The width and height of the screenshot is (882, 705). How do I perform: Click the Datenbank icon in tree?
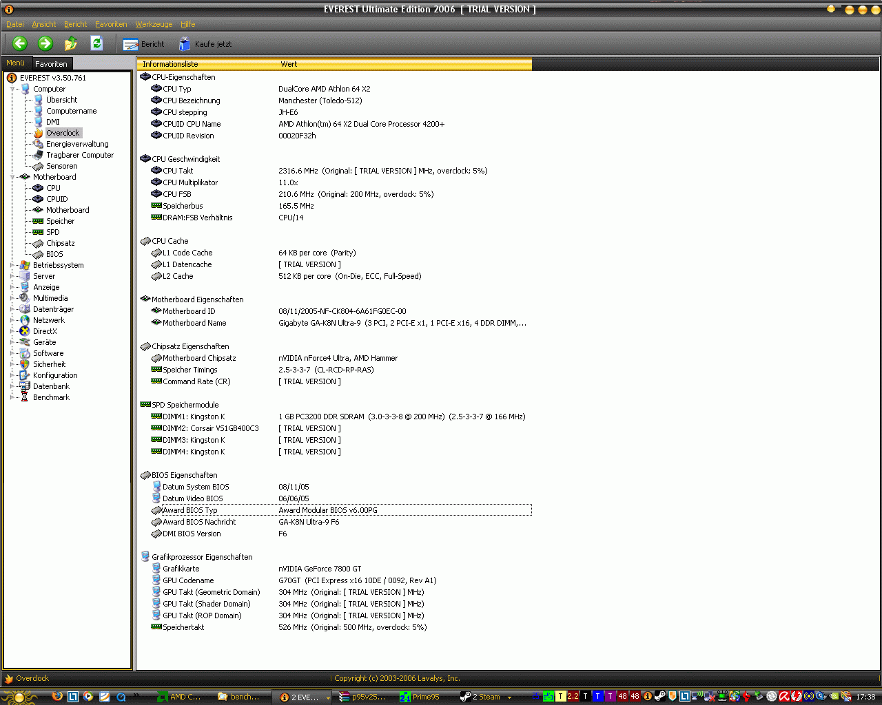coord(25,386)
